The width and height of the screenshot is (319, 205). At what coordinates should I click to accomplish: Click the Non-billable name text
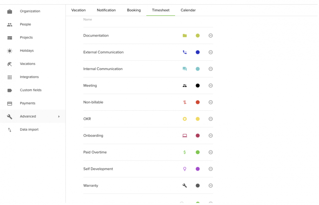[93, 102]
